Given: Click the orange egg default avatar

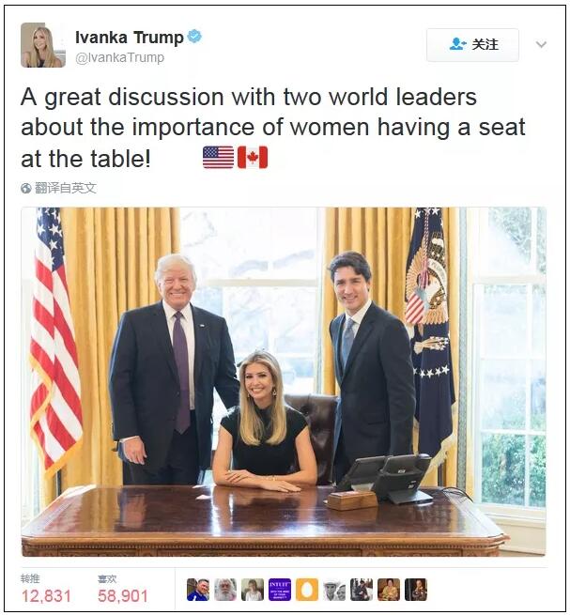Looking at the screenshot, I should tap(307, 590).
